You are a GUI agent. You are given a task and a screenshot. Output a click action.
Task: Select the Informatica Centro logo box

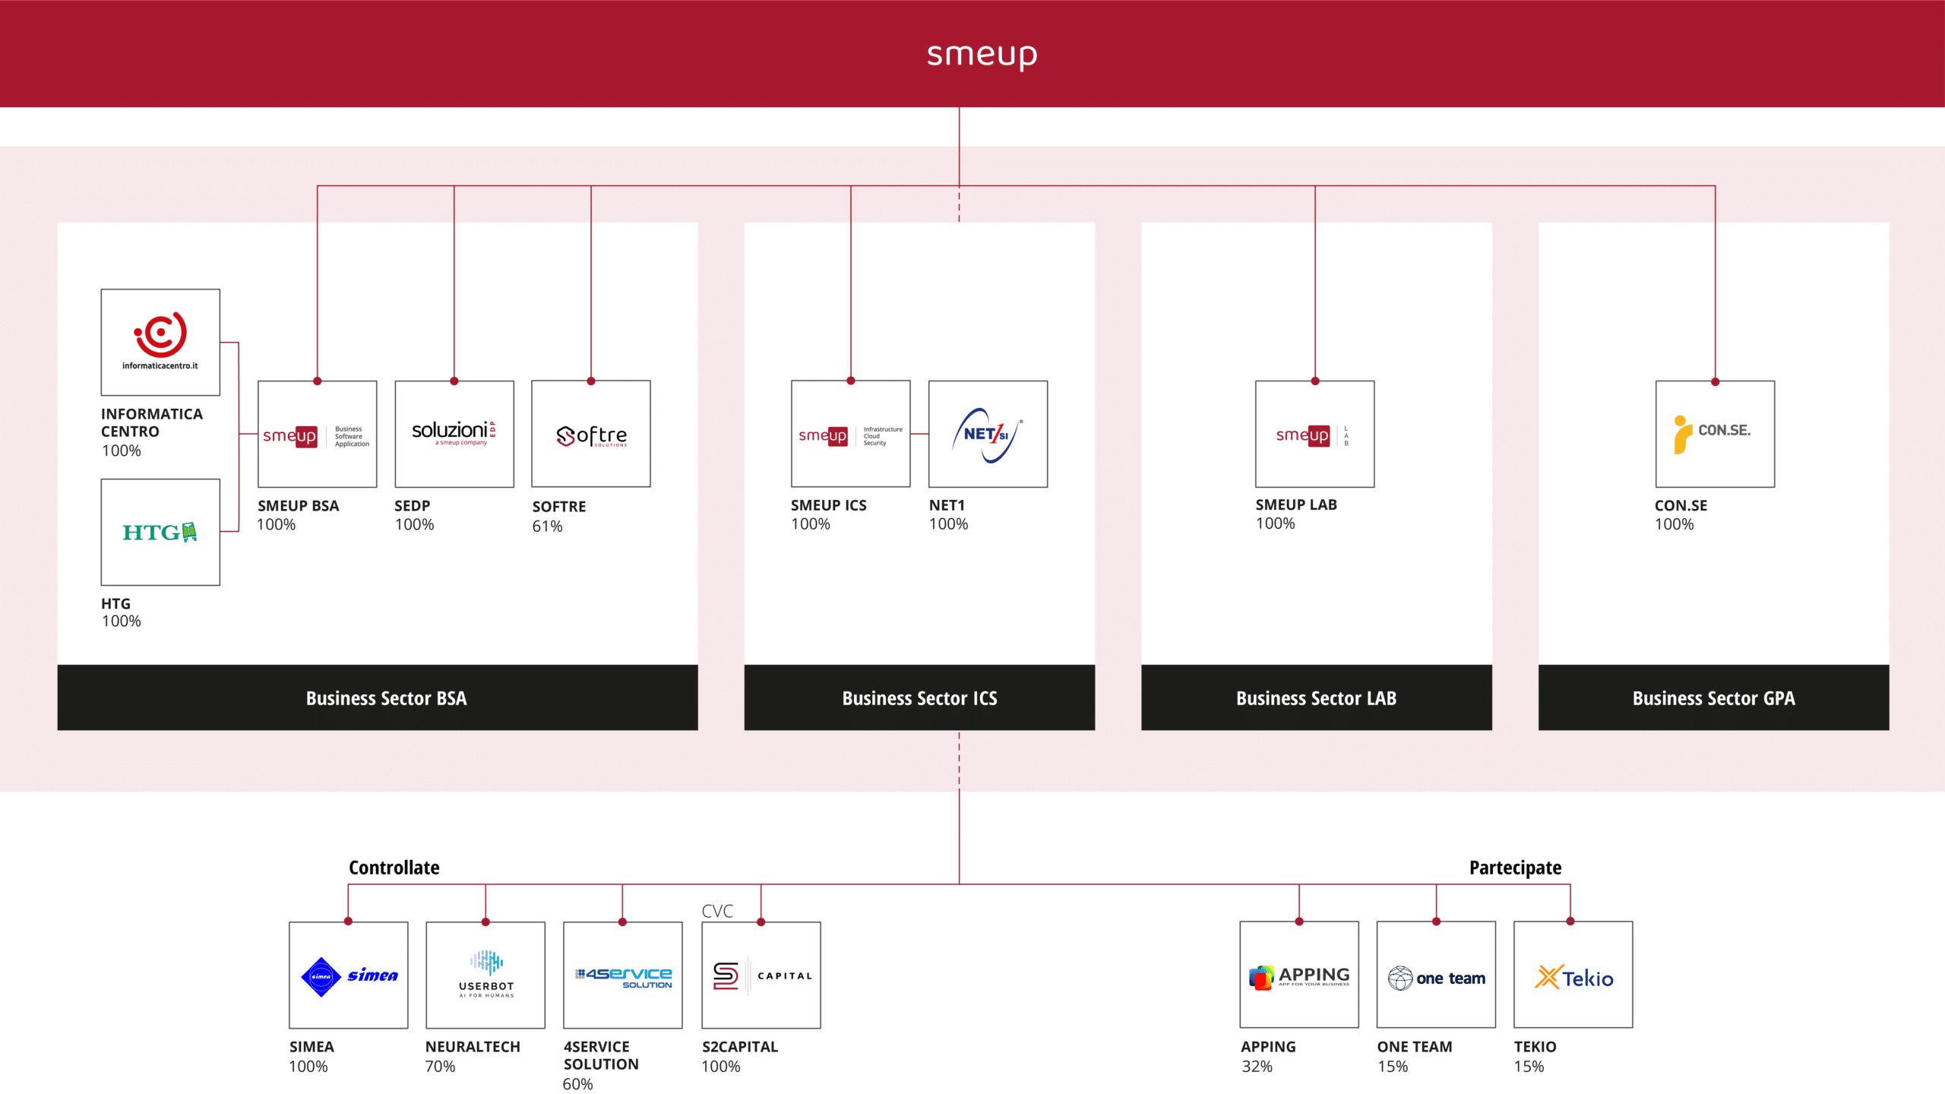click(160, 342)
